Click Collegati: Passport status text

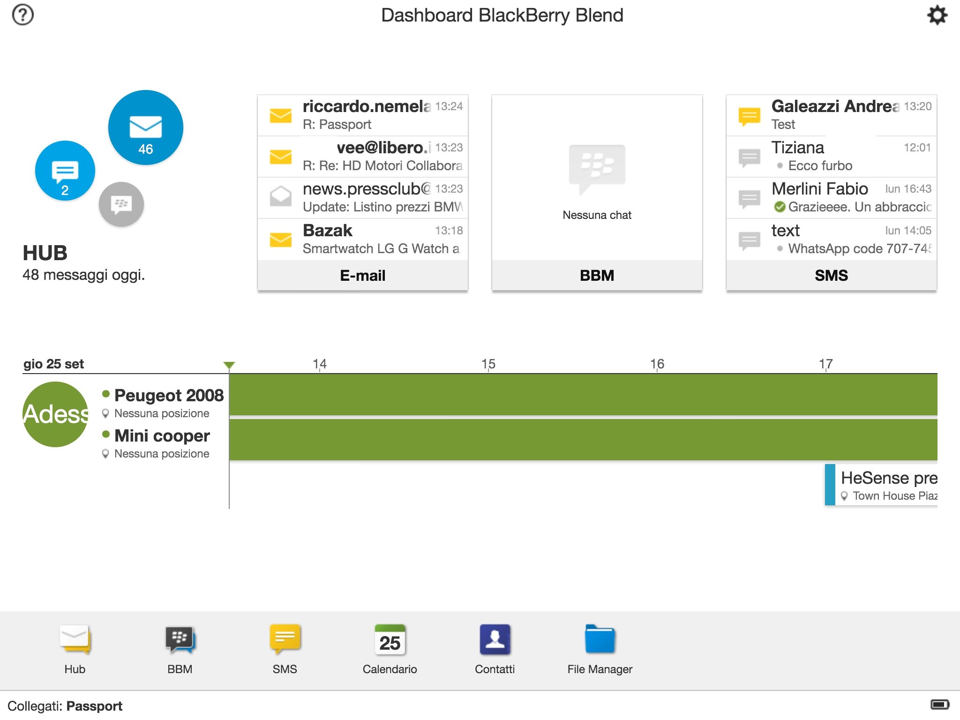pyautogui.click(x=65, y=706)
